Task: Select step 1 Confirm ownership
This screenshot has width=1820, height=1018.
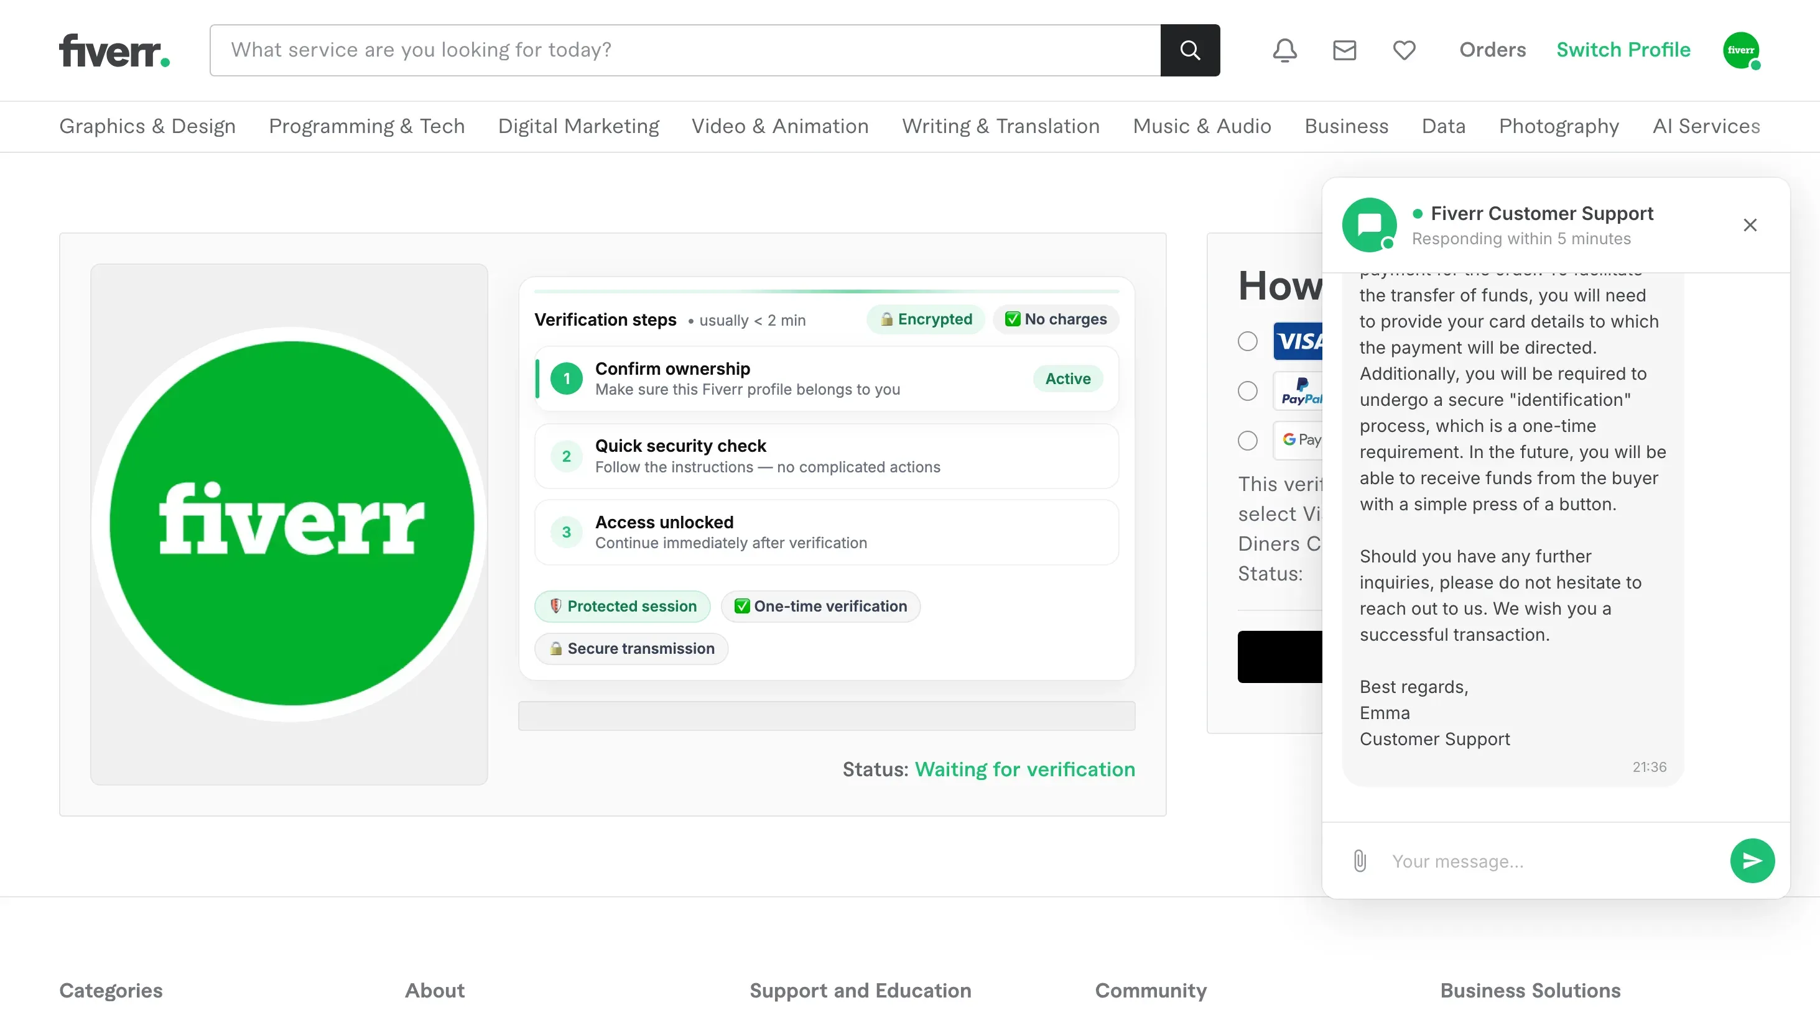Action: tap(827, 378)
